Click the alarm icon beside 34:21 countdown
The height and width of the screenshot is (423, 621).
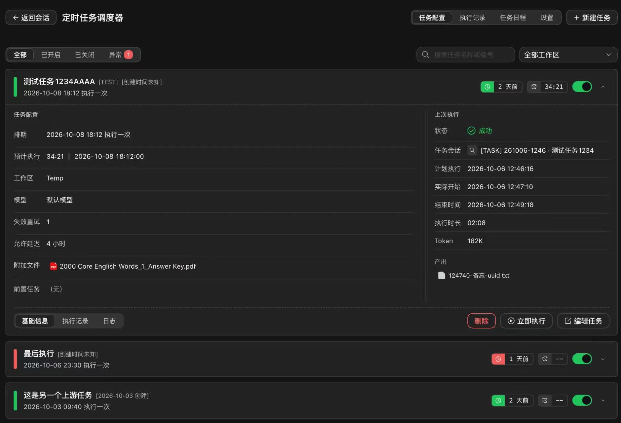click(534, 87)
